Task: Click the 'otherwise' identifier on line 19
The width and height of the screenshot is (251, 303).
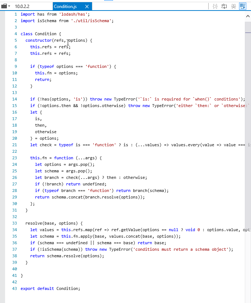Action: point(46,132)
